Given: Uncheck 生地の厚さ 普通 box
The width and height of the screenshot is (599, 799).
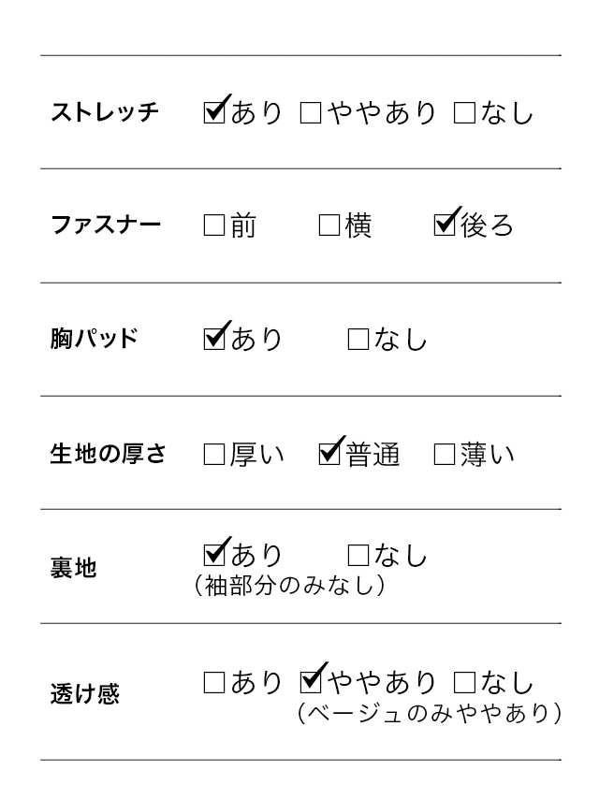Looking at the screenshot, I should pos(329,454).
